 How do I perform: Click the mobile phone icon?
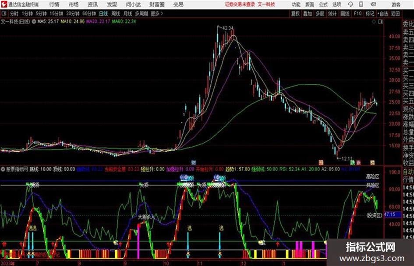[361, 4]
